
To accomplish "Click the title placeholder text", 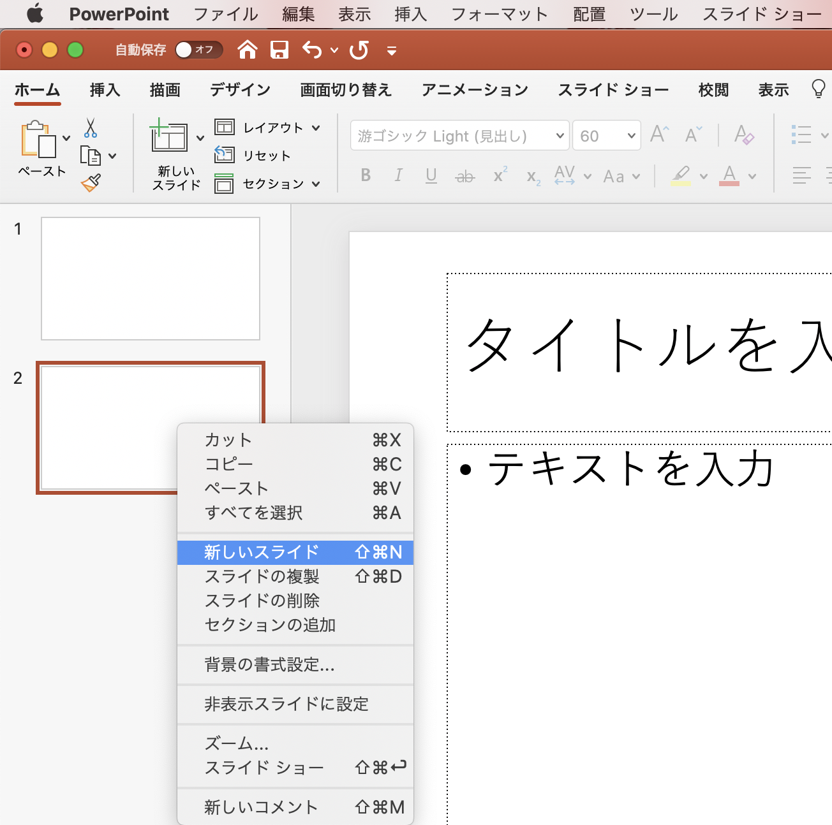I will [x=648, y=345].
